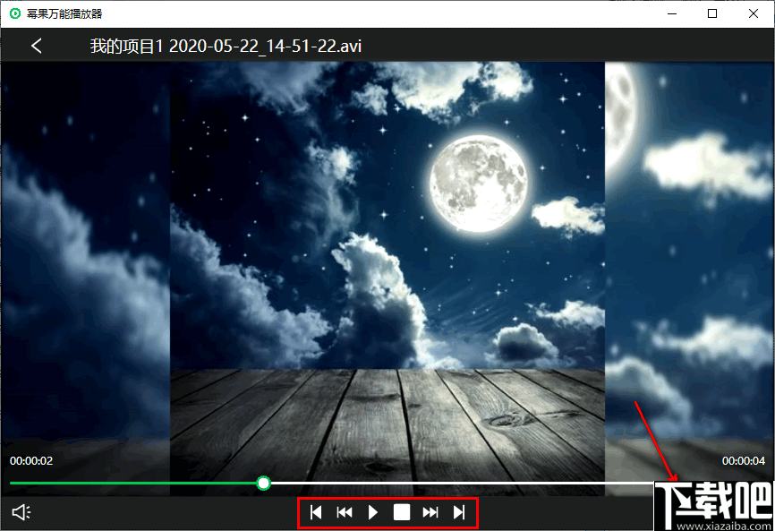This screenshot has height=531, width=775.
Task: Mute audio via the speaker icon
Action: click(21, 512)
